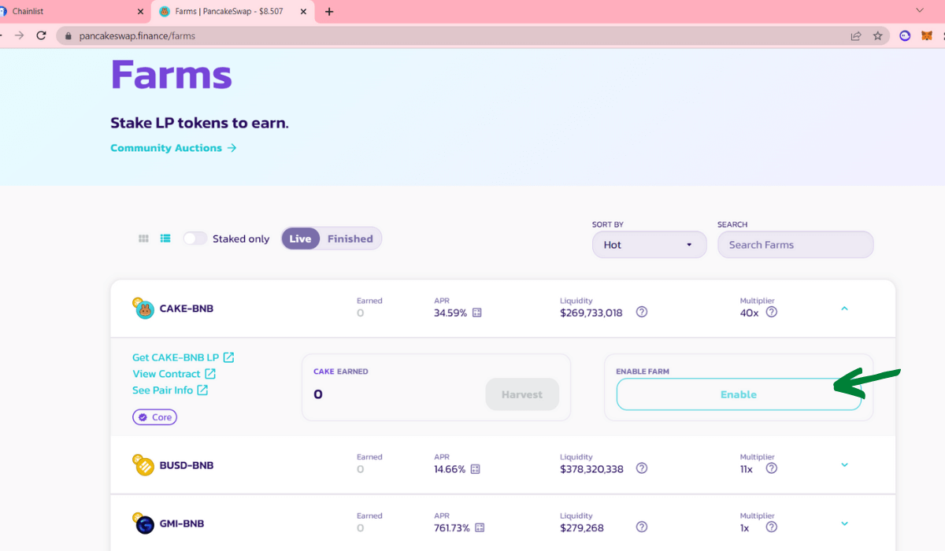This screenshot has height=551, width=945.
Task: Expand the GMI-BNB farm row
Action: 844,523
